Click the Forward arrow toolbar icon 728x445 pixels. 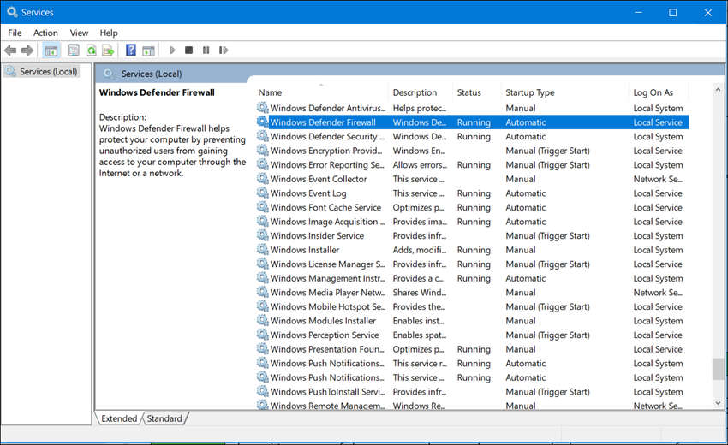pyautogui.click(x=27, y=50)
